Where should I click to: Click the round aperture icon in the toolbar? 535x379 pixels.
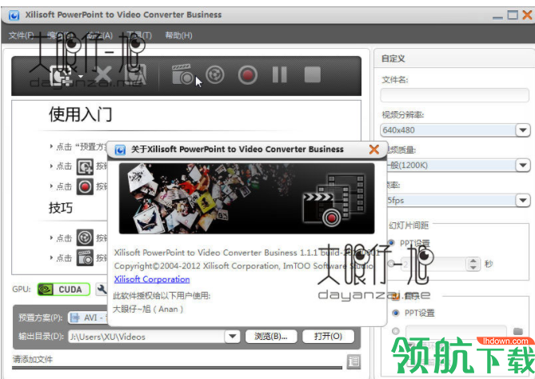click(214, 74)
